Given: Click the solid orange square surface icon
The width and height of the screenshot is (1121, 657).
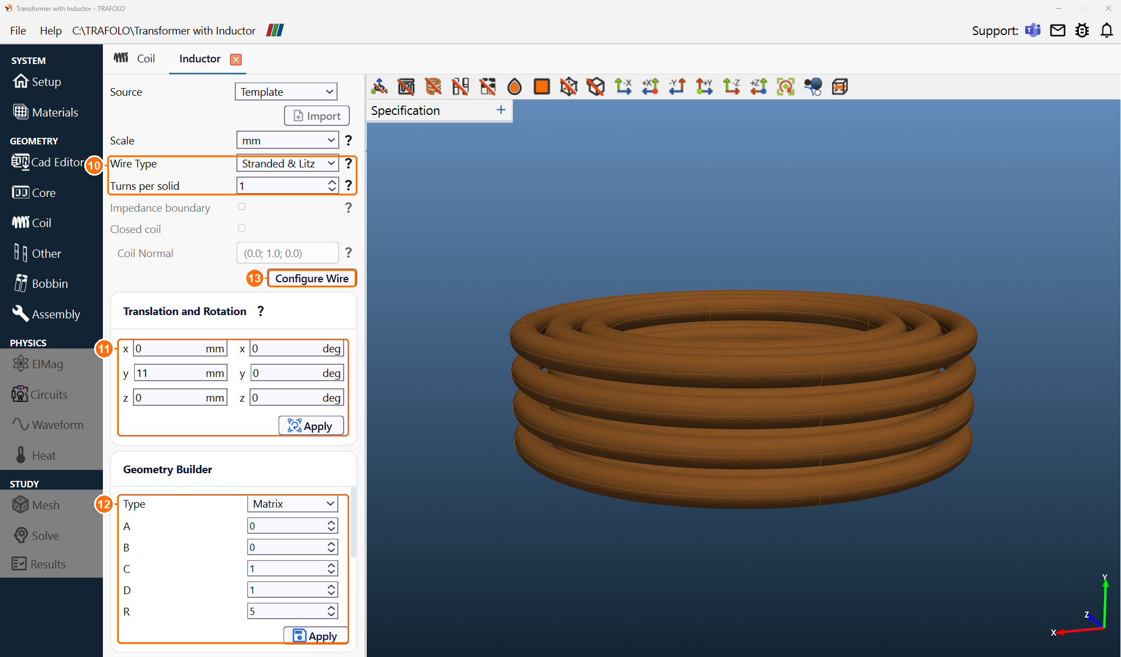Looking at the screenshot, I should (542, 86).
